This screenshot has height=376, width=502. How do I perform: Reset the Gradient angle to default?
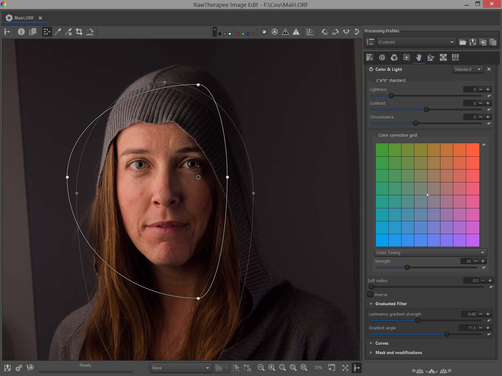click(x=489, y=334)
